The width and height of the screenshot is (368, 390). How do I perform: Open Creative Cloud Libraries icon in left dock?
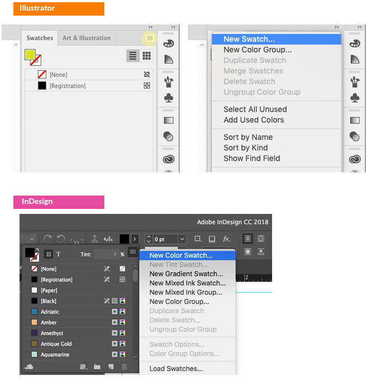point(168,159)
